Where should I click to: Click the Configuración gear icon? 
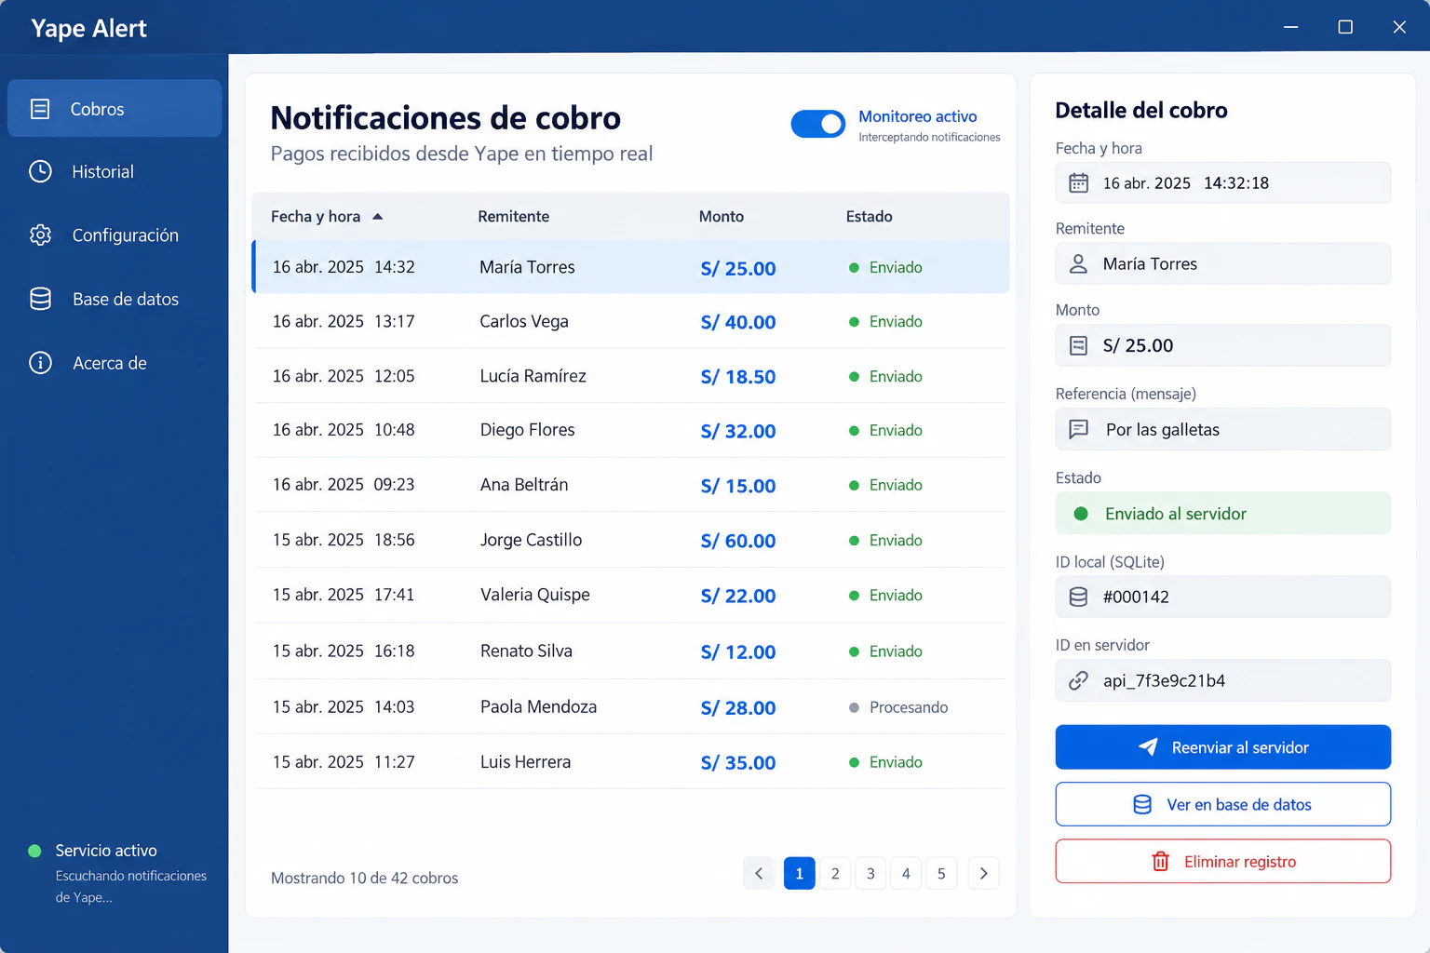(40, 235)
